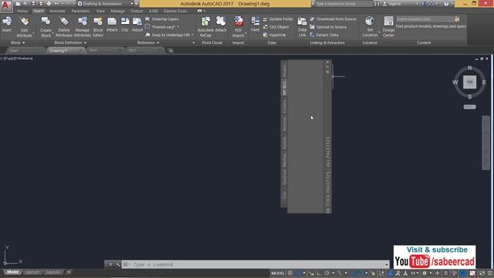494x278 pixels.
Task: Open the Workspace dropdown Drafting & Annotation
Action: point(105,4)
